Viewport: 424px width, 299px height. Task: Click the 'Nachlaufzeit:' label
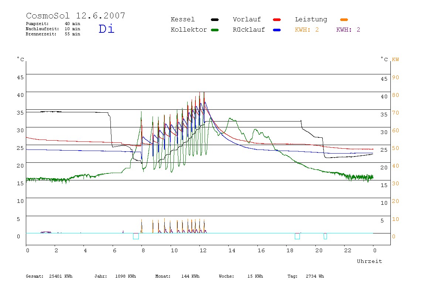[42, 29]
